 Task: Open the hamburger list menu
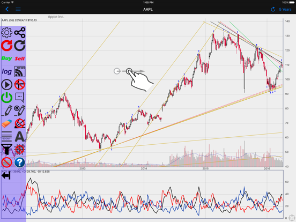coord(18,9)
